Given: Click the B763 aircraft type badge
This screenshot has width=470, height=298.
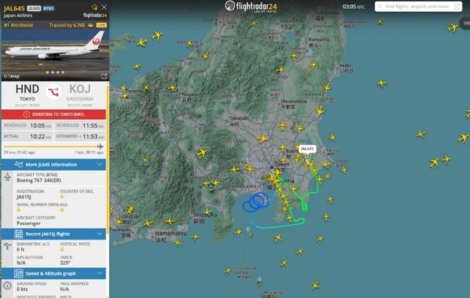Looking at the screenshot, I should 48,8.
